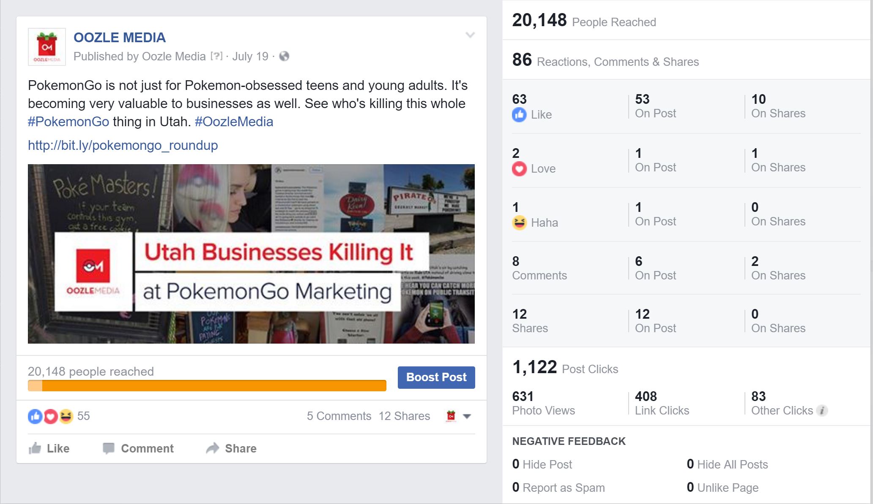Click the Haha emoji icon beside 55
This screenshot has width=873, height=504.
click(66, 416)
